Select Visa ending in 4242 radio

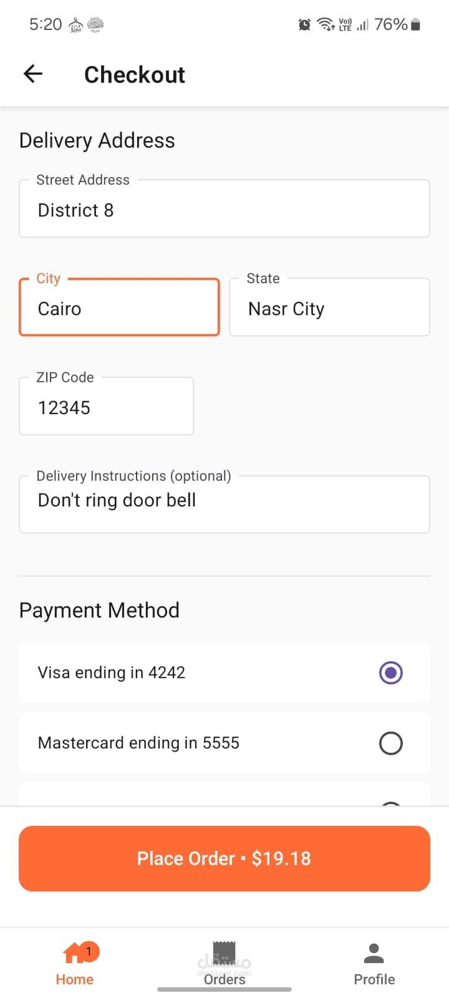pos(391,672)
